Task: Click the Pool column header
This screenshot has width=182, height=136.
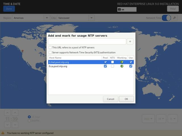Action: (106, 58)
